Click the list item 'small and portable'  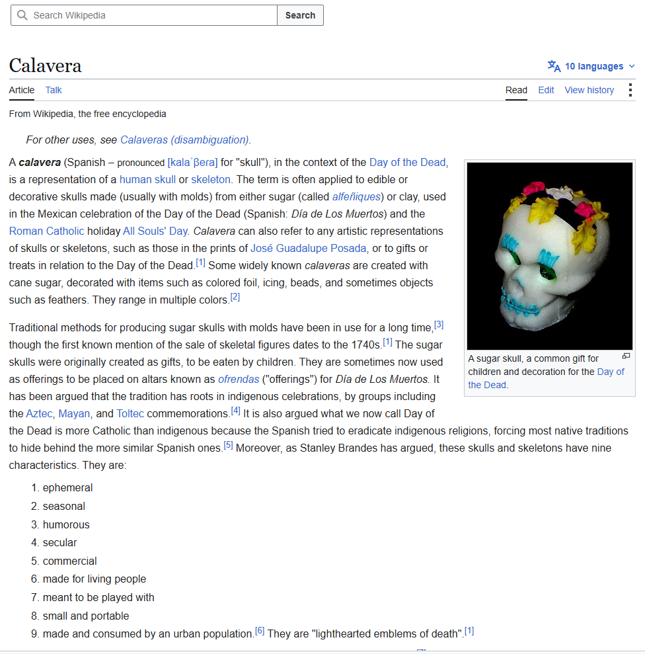[86, 616]
